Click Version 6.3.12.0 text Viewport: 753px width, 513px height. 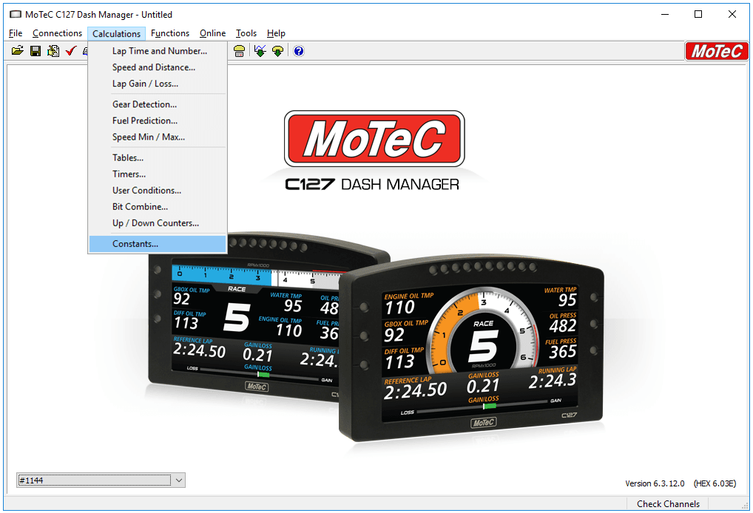point(655,483)
